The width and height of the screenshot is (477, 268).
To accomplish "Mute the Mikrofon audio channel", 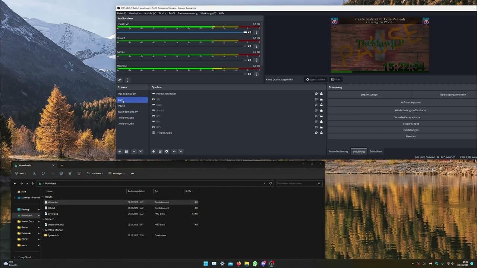I will point(250,74).
